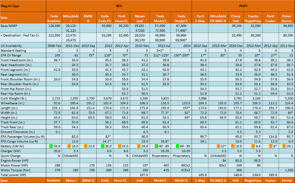Click the green square beside 40 - 85
Viewport: 295px width, 183px height.
tap(156, 146)
